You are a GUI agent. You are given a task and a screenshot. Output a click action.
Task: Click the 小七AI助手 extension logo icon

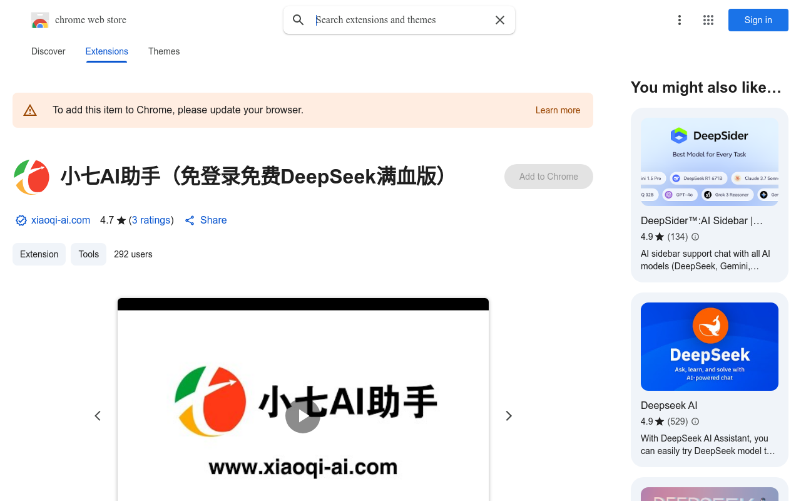click(31, 177)
